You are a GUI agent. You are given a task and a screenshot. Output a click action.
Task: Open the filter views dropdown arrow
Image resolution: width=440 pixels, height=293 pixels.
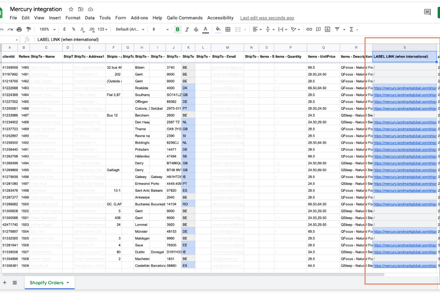344,29
